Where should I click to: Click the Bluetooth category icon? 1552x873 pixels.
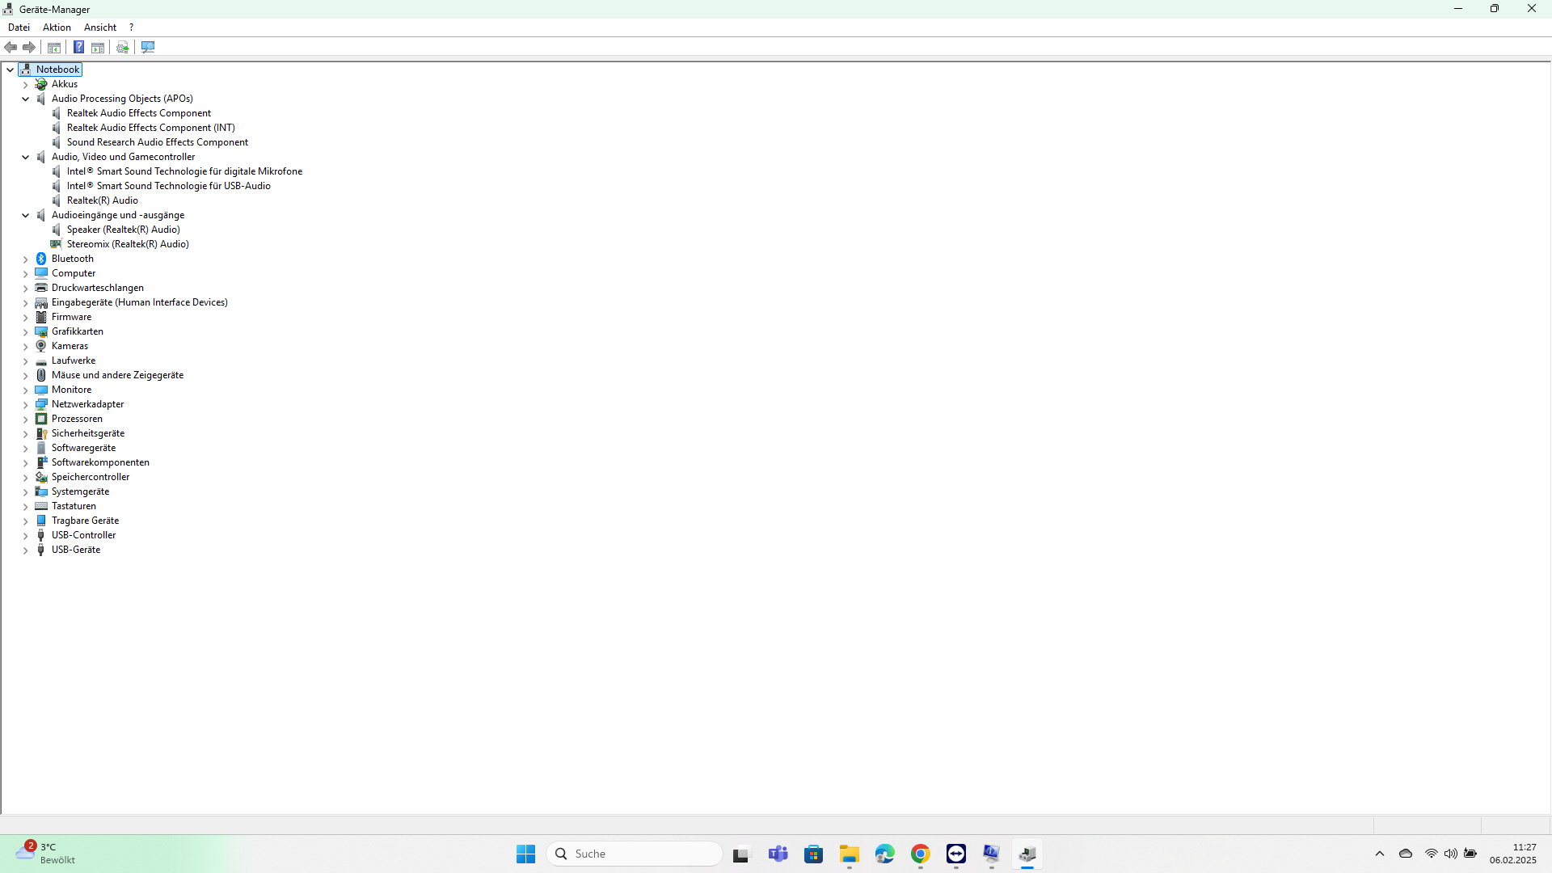pos(41,259)
